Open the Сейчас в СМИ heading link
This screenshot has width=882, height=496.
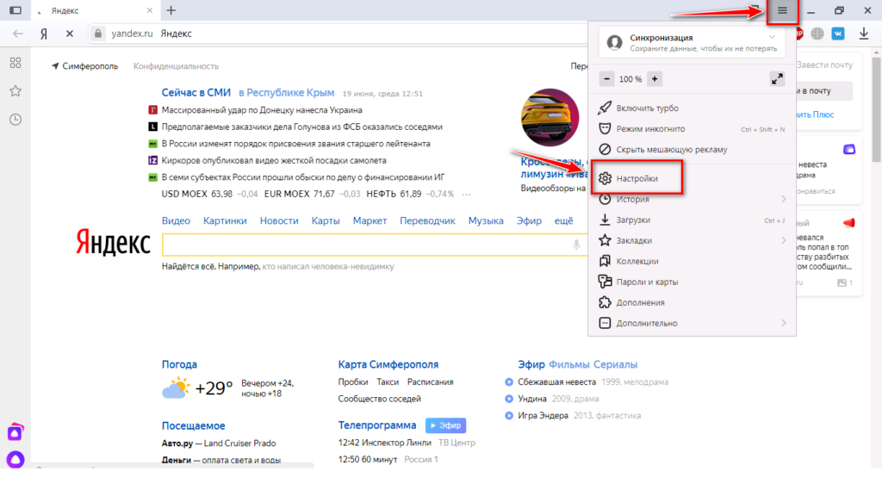[196, 93]
